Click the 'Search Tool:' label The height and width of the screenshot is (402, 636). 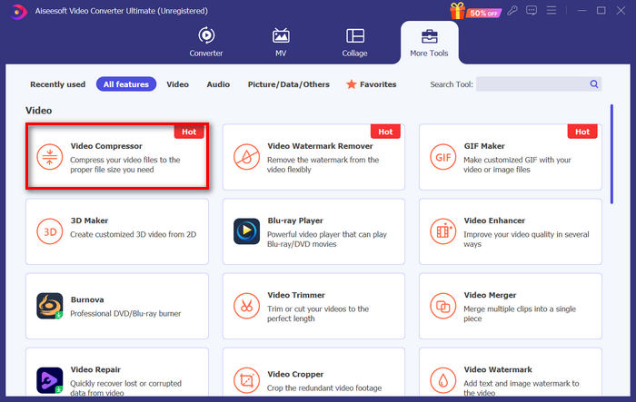click(x=452, y=84)
